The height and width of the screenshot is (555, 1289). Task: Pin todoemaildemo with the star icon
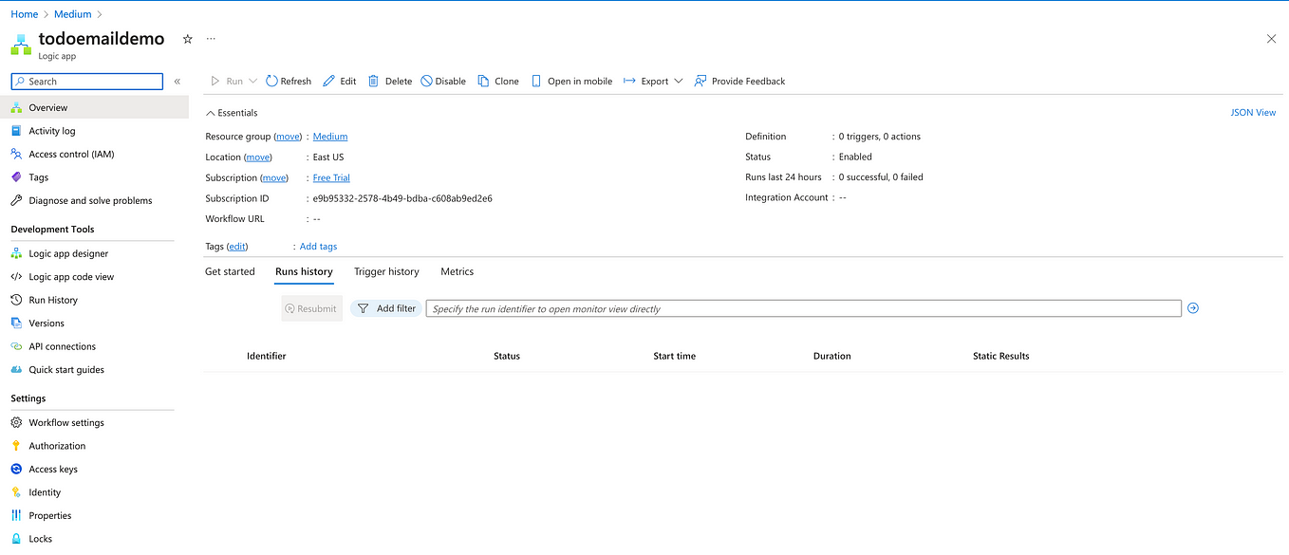click(187, 39)
